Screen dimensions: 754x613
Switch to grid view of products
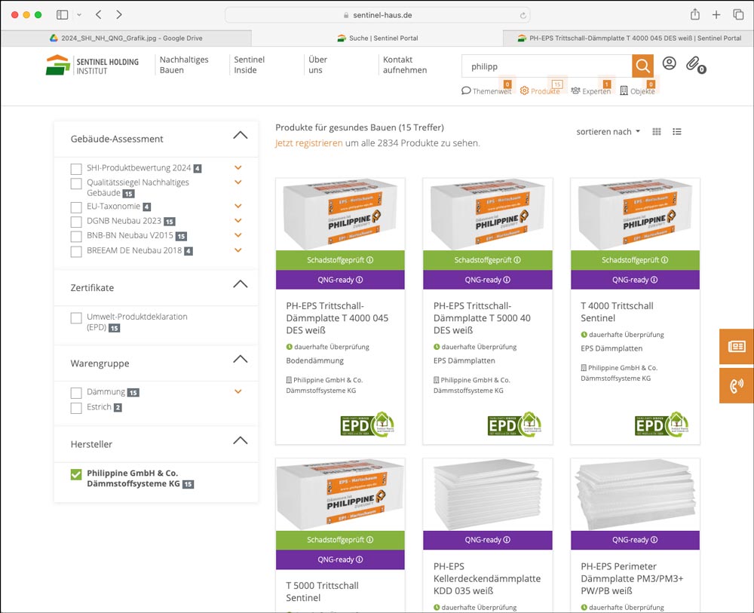pos(657,132)
